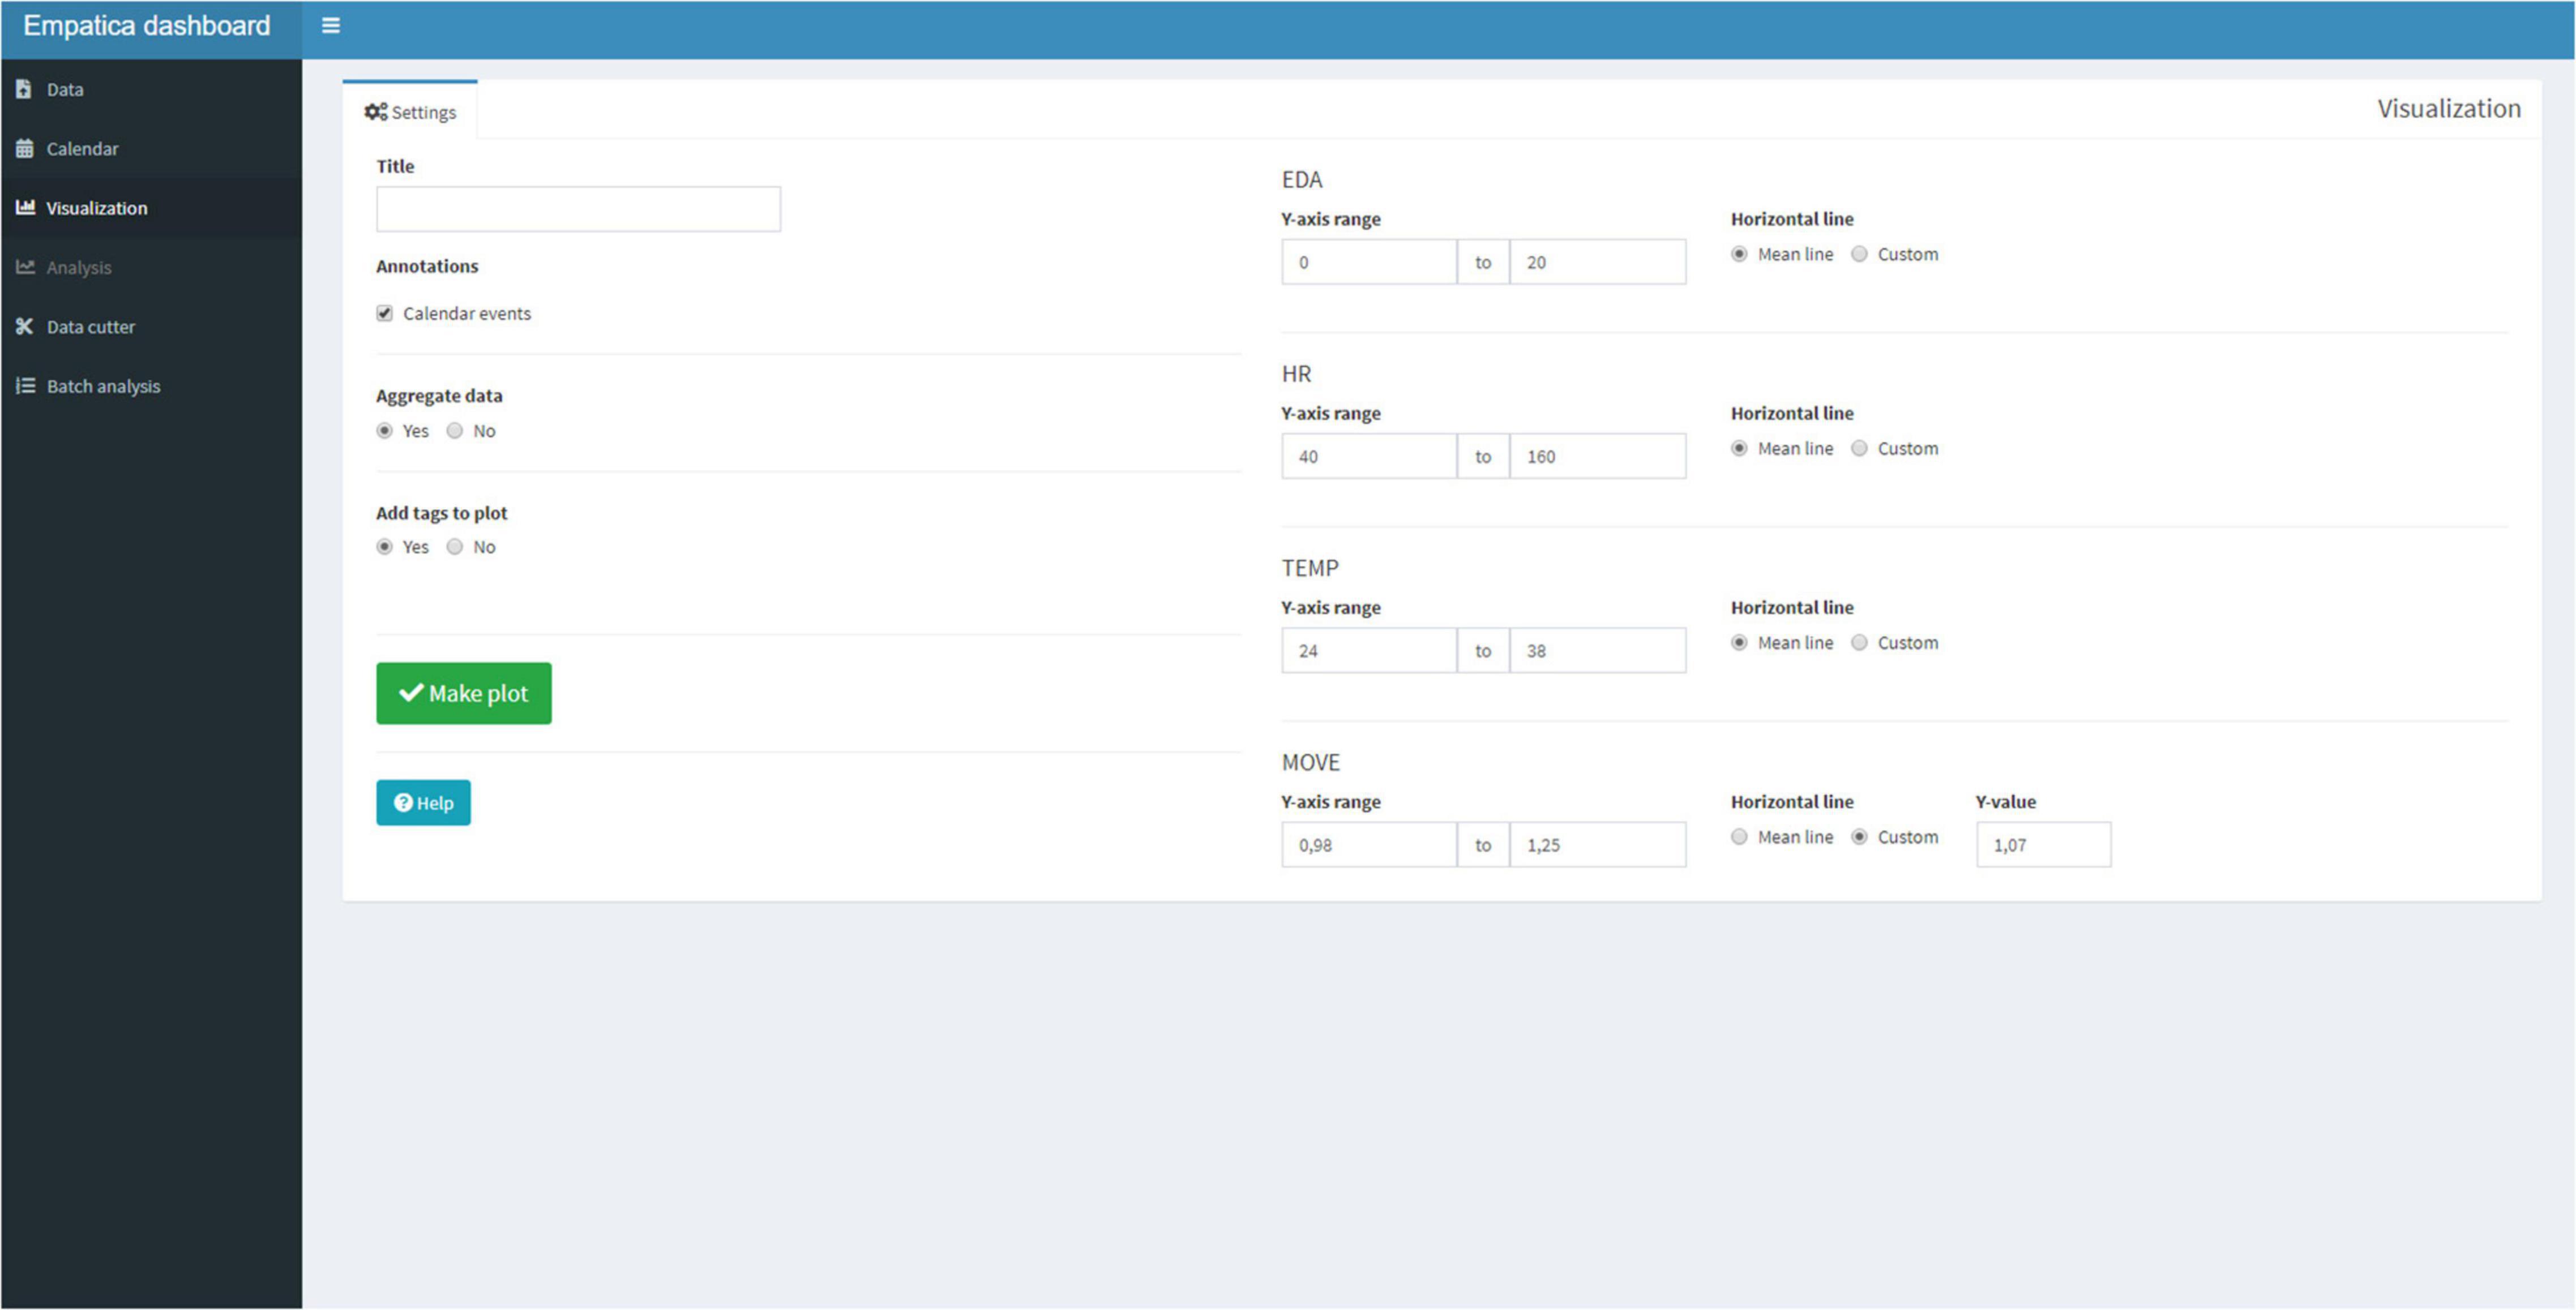The height and width of the screenshot is (1310, 2576).
Task: Click the Data cutter scissors icon
Action: [x=25, y=326]
